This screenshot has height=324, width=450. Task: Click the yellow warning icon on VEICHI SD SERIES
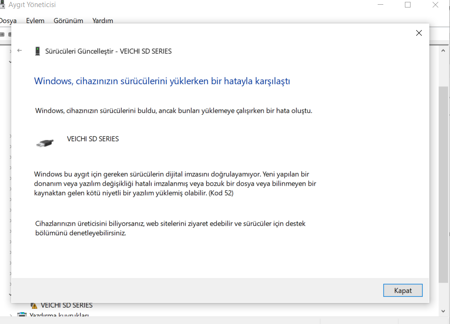click(x=34, y=305)
